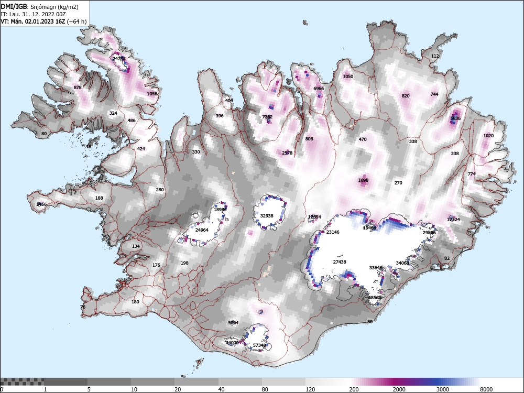Click the snow value 1020
Viewport: 524px width, 393px height.
488,136
